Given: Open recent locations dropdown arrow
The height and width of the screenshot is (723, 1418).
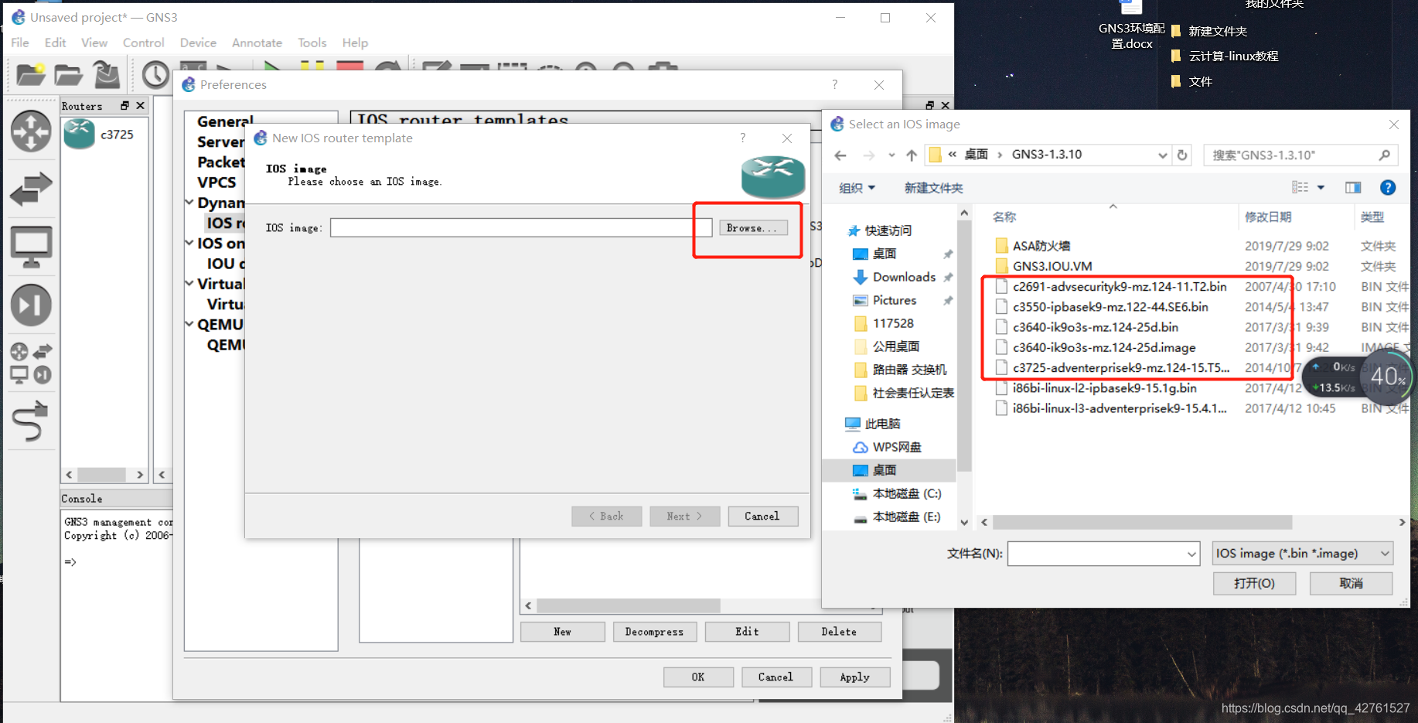Looking at the screenshot, I should tap(891, 155).
